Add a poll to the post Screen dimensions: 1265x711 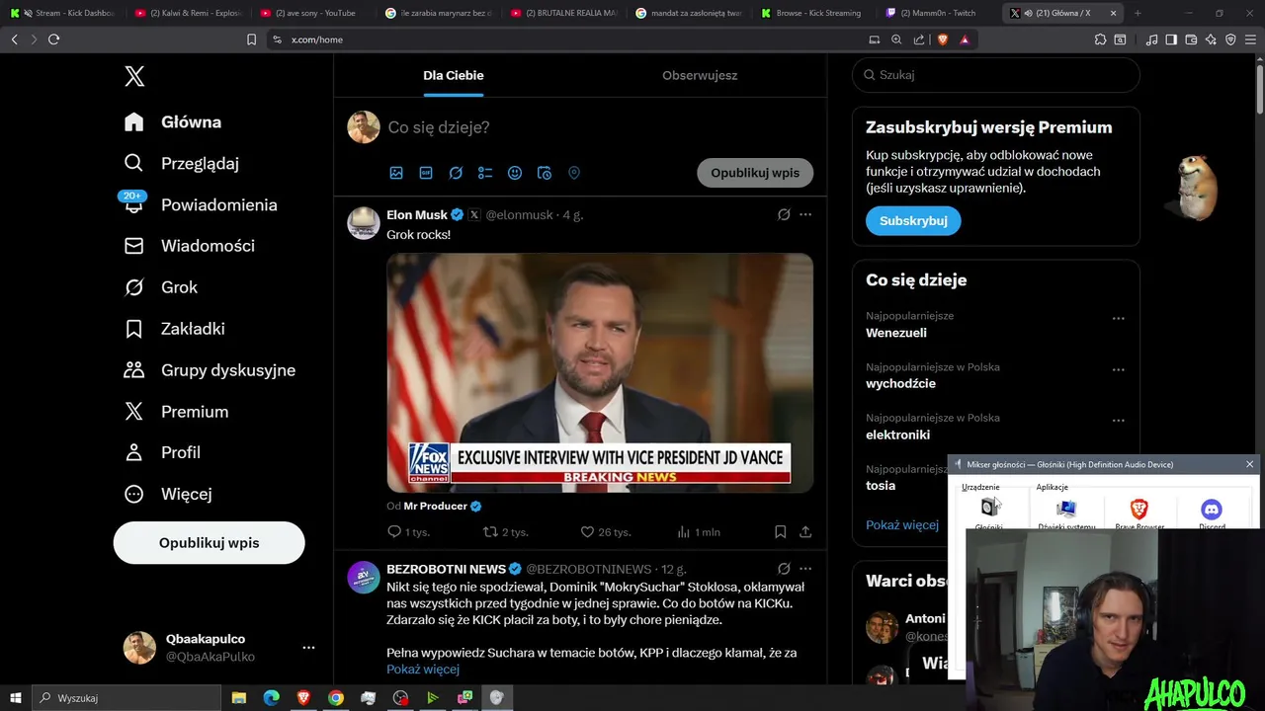485,173
